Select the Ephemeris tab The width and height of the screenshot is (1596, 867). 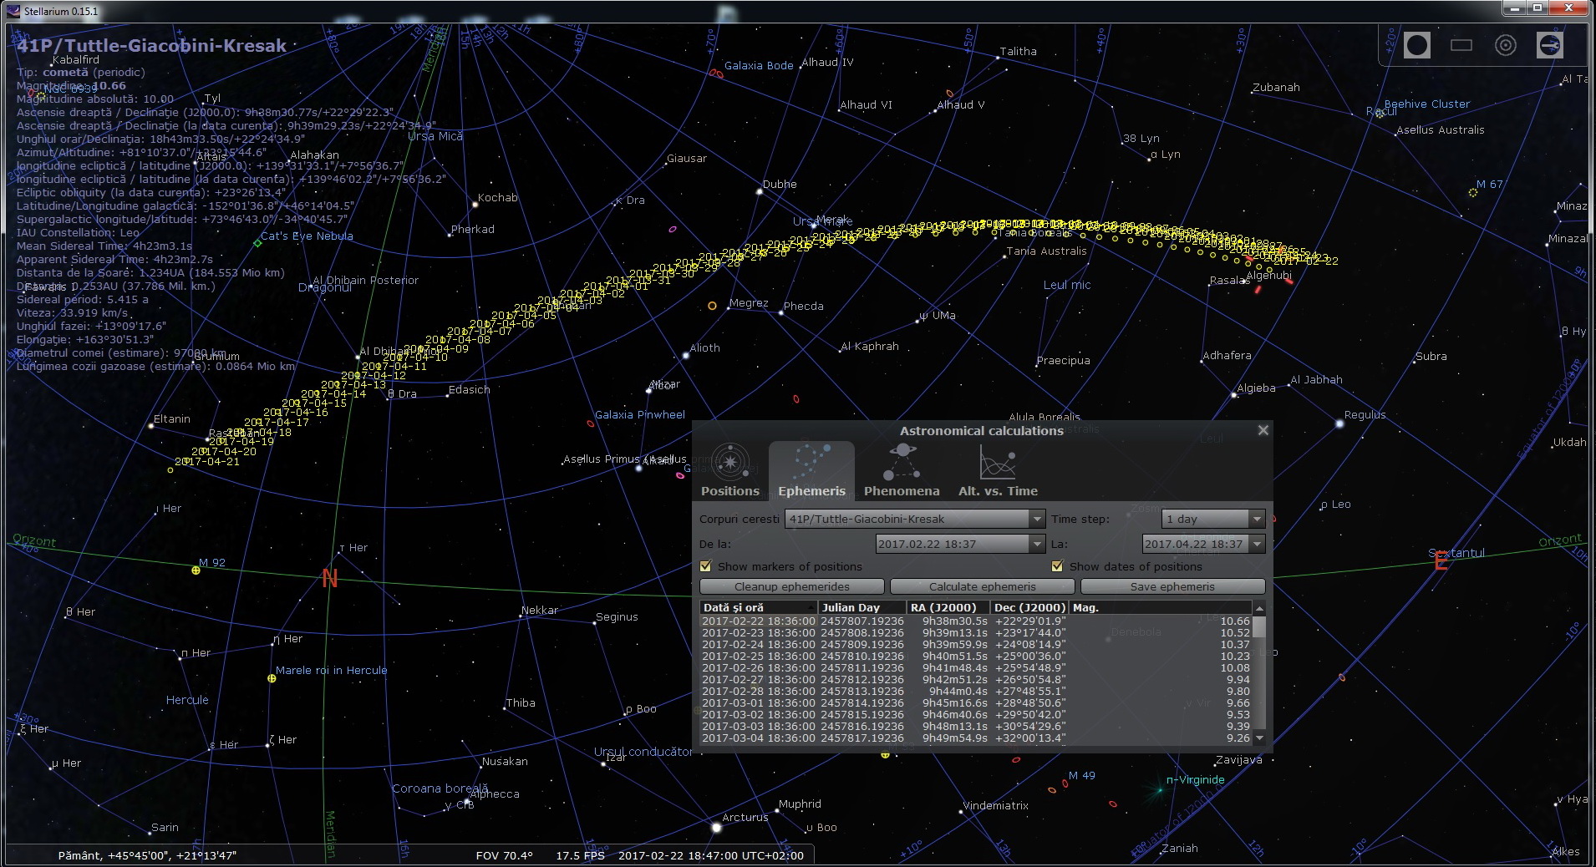click(811, 471)
